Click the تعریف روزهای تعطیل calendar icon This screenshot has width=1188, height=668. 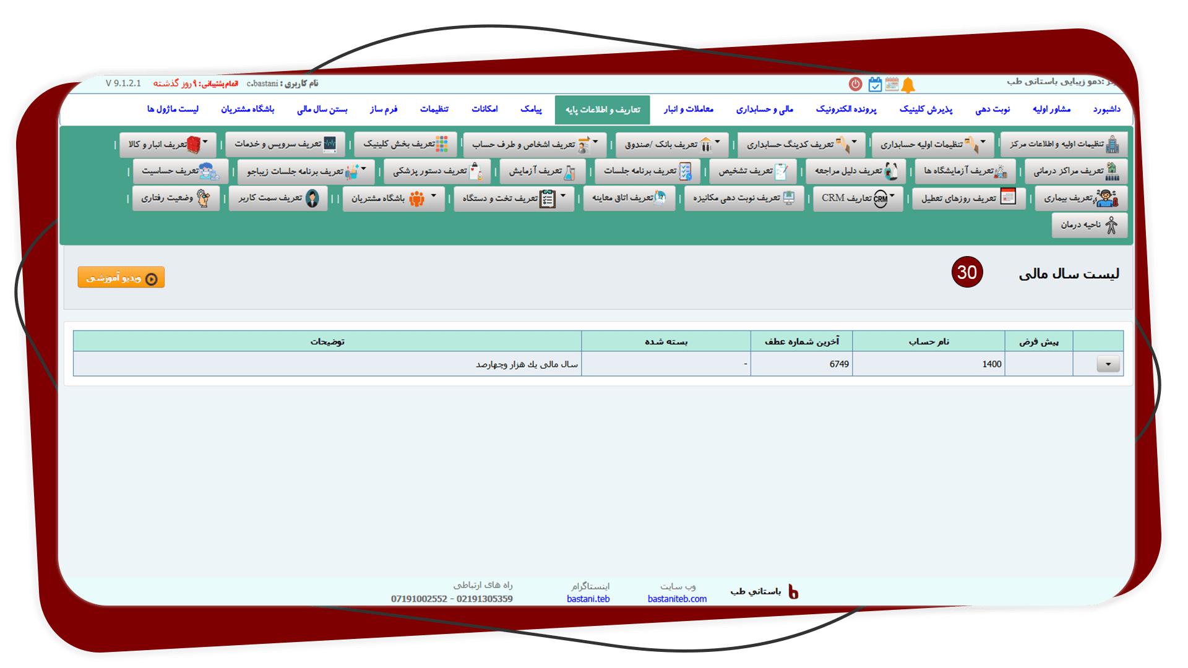click(1008, 197)
